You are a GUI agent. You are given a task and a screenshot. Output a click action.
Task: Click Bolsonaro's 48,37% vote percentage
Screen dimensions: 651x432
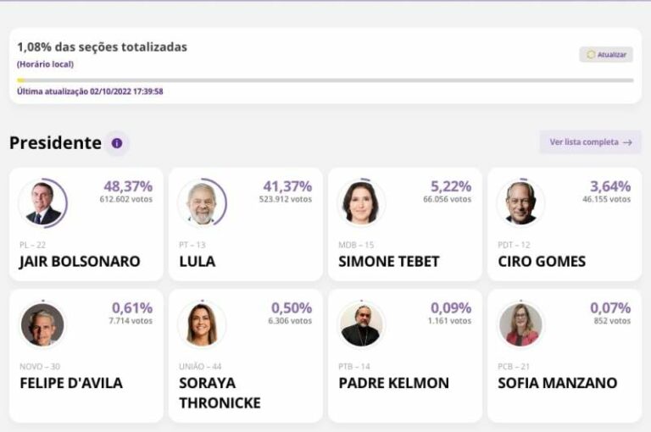(x=128, y=186)
